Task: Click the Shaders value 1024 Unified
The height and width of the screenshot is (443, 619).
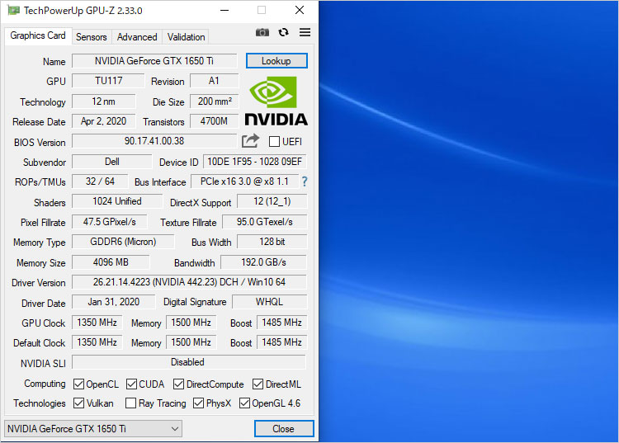Action: coord(117,201)
